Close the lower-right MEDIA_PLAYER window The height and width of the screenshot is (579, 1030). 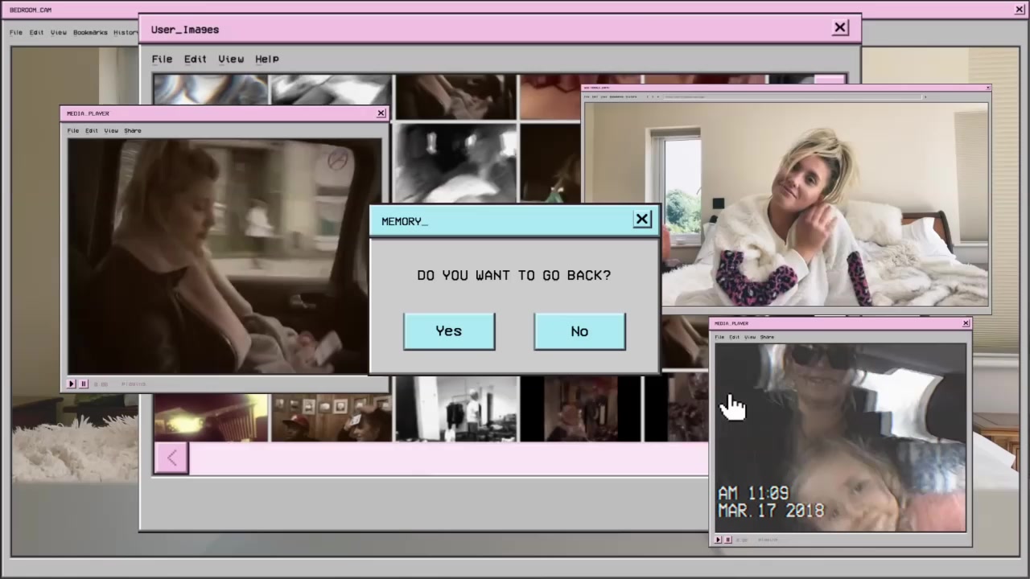click(966, 323)
